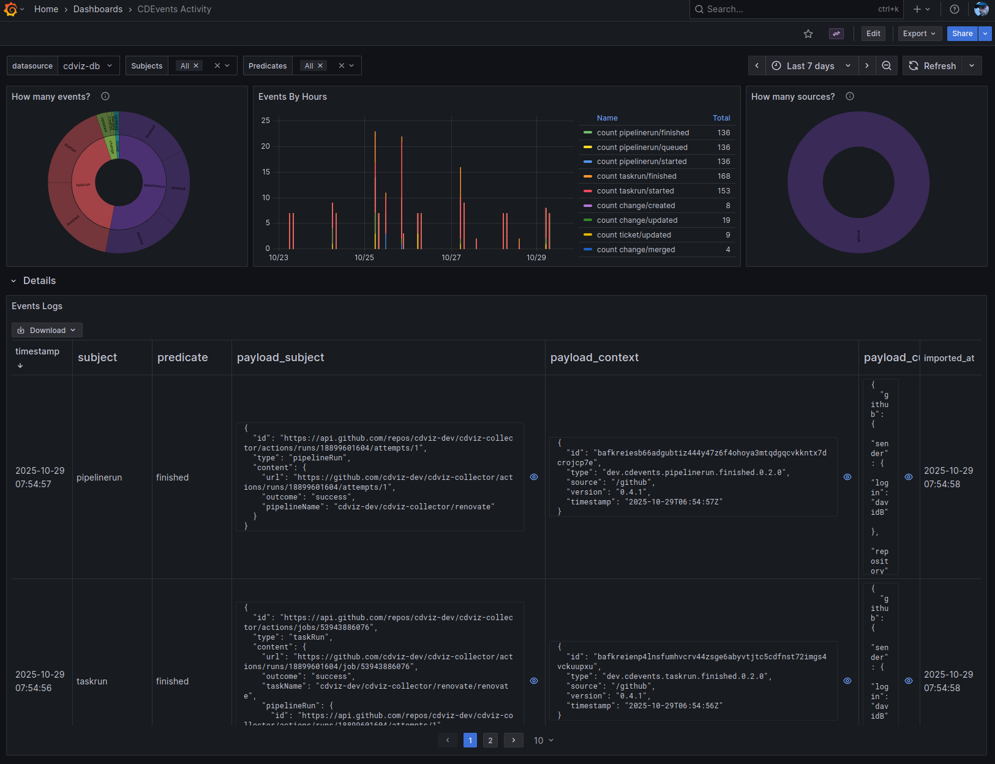The height and width of the screenshot is (764, 995).
Task: Click count ticket/updated legend label
Action: 634,235
